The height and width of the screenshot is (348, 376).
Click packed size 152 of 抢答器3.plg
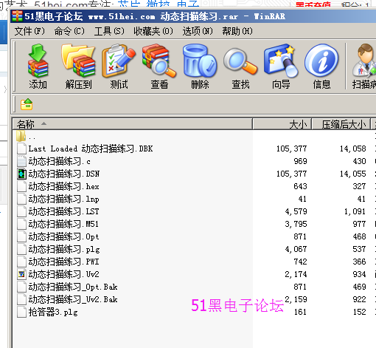tap(360, 312)
